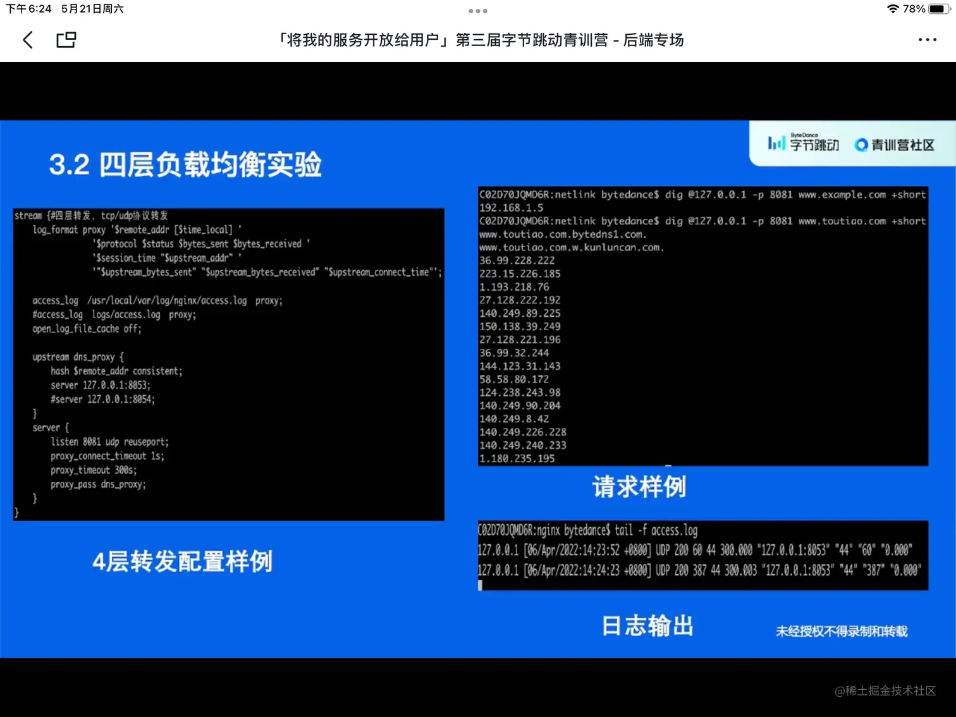Tap the IP 36.99.32.244
956x717 pixels.
pos(514,353)
